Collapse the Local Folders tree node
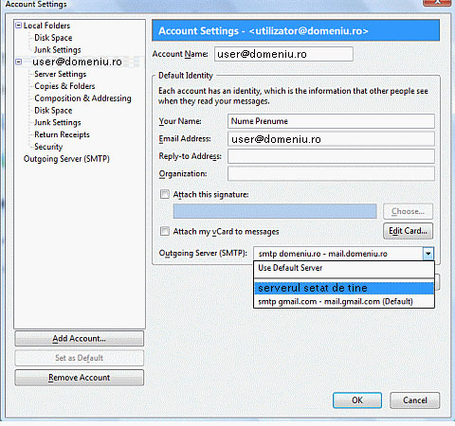The width and height of the screenshot is (455, 426). click(19, 26)
